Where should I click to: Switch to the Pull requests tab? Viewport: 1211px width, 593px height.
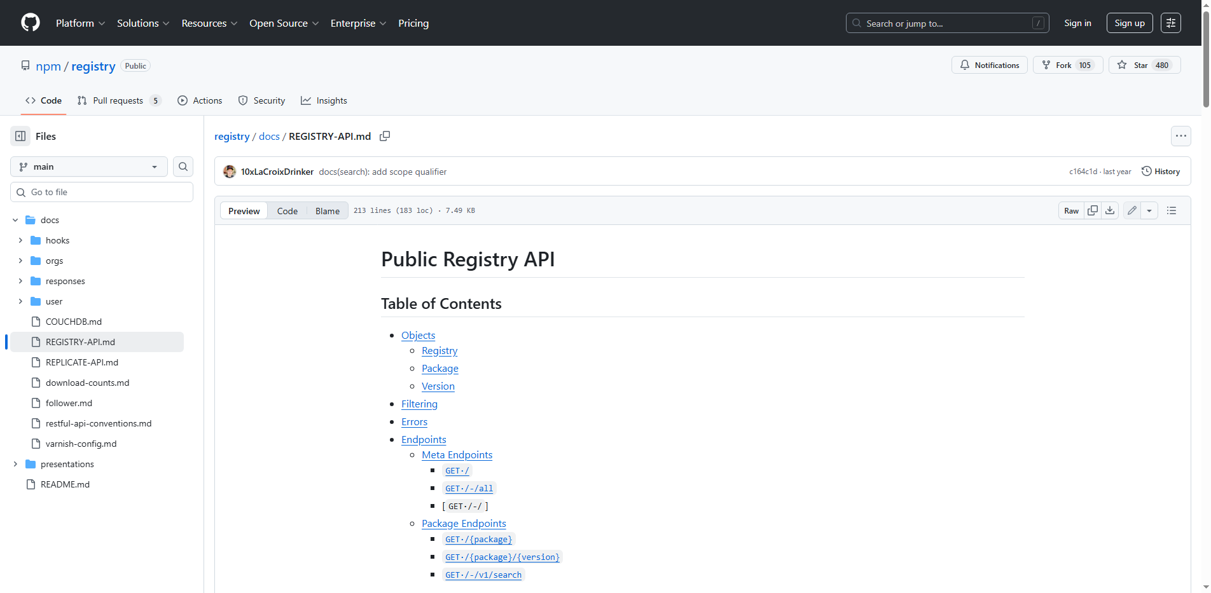click(118, 100)
